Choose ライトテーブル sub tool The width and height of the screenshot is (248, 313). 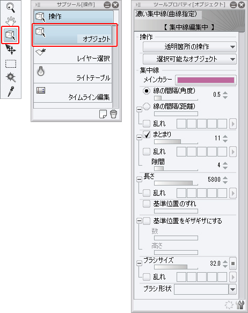click(x=73, y=74)
